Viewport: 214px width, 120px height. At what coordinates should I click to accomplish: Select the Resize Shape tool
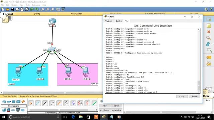coord(209,50)
